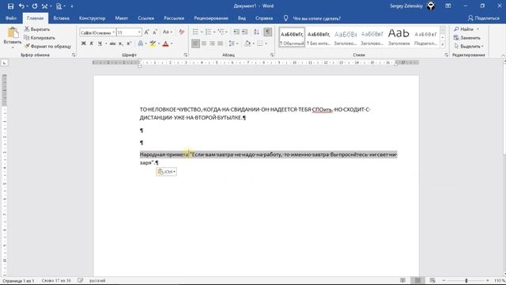Open the Абзац paragraph dialog launcher
The height and width of the screenshot is (285, 506).
click(x=272, y=55)
